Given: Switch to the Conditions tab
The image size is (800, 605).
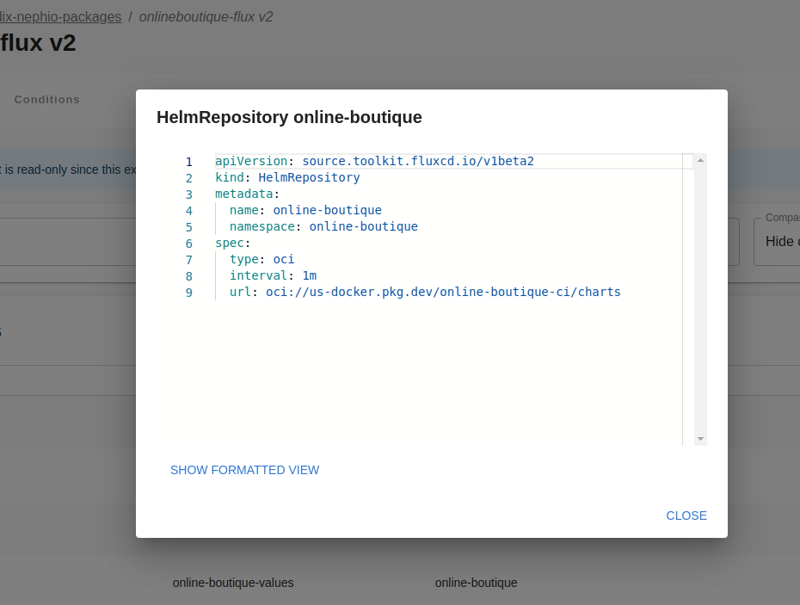Looking at the screenshot, I should tap(46, 99).
